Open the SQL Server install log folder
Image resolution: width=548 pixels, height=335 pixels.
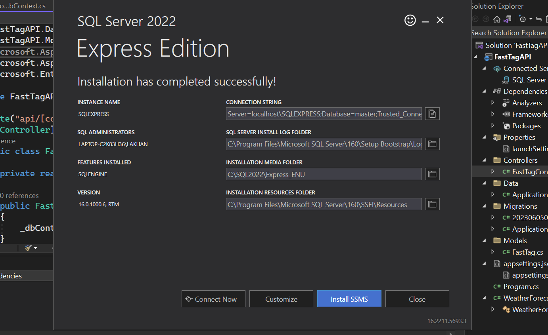pyautogui.click(x=432, y=144)
